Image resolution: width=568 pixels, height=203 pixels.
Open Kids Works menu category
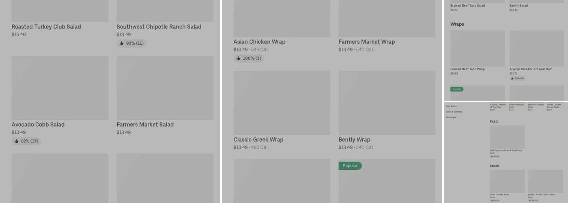451,106
